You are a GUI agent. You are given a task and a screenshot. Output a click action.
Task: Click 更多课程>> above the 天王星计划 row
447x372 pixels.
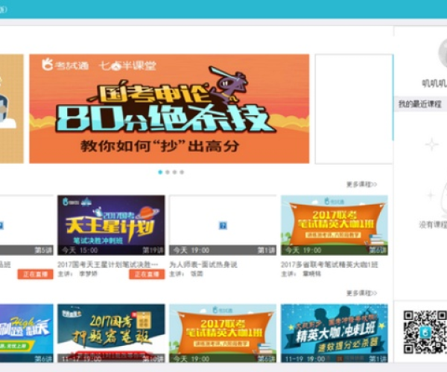[361, 185]
